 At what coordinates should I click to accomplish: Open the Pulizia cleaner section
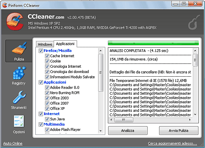pyautogui.click(x=19, y=51)
